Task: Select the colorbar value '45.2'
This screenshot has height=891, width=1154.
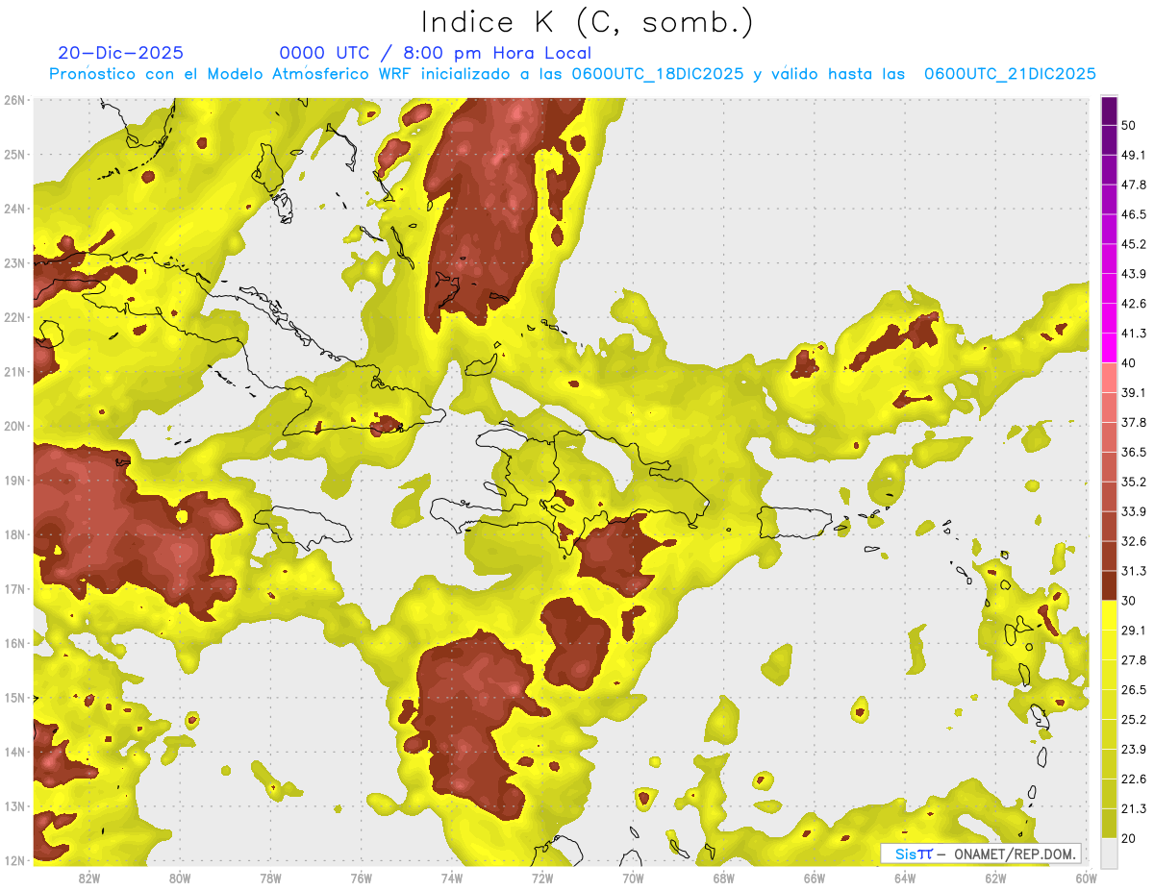Action: tap(1134, 244)
